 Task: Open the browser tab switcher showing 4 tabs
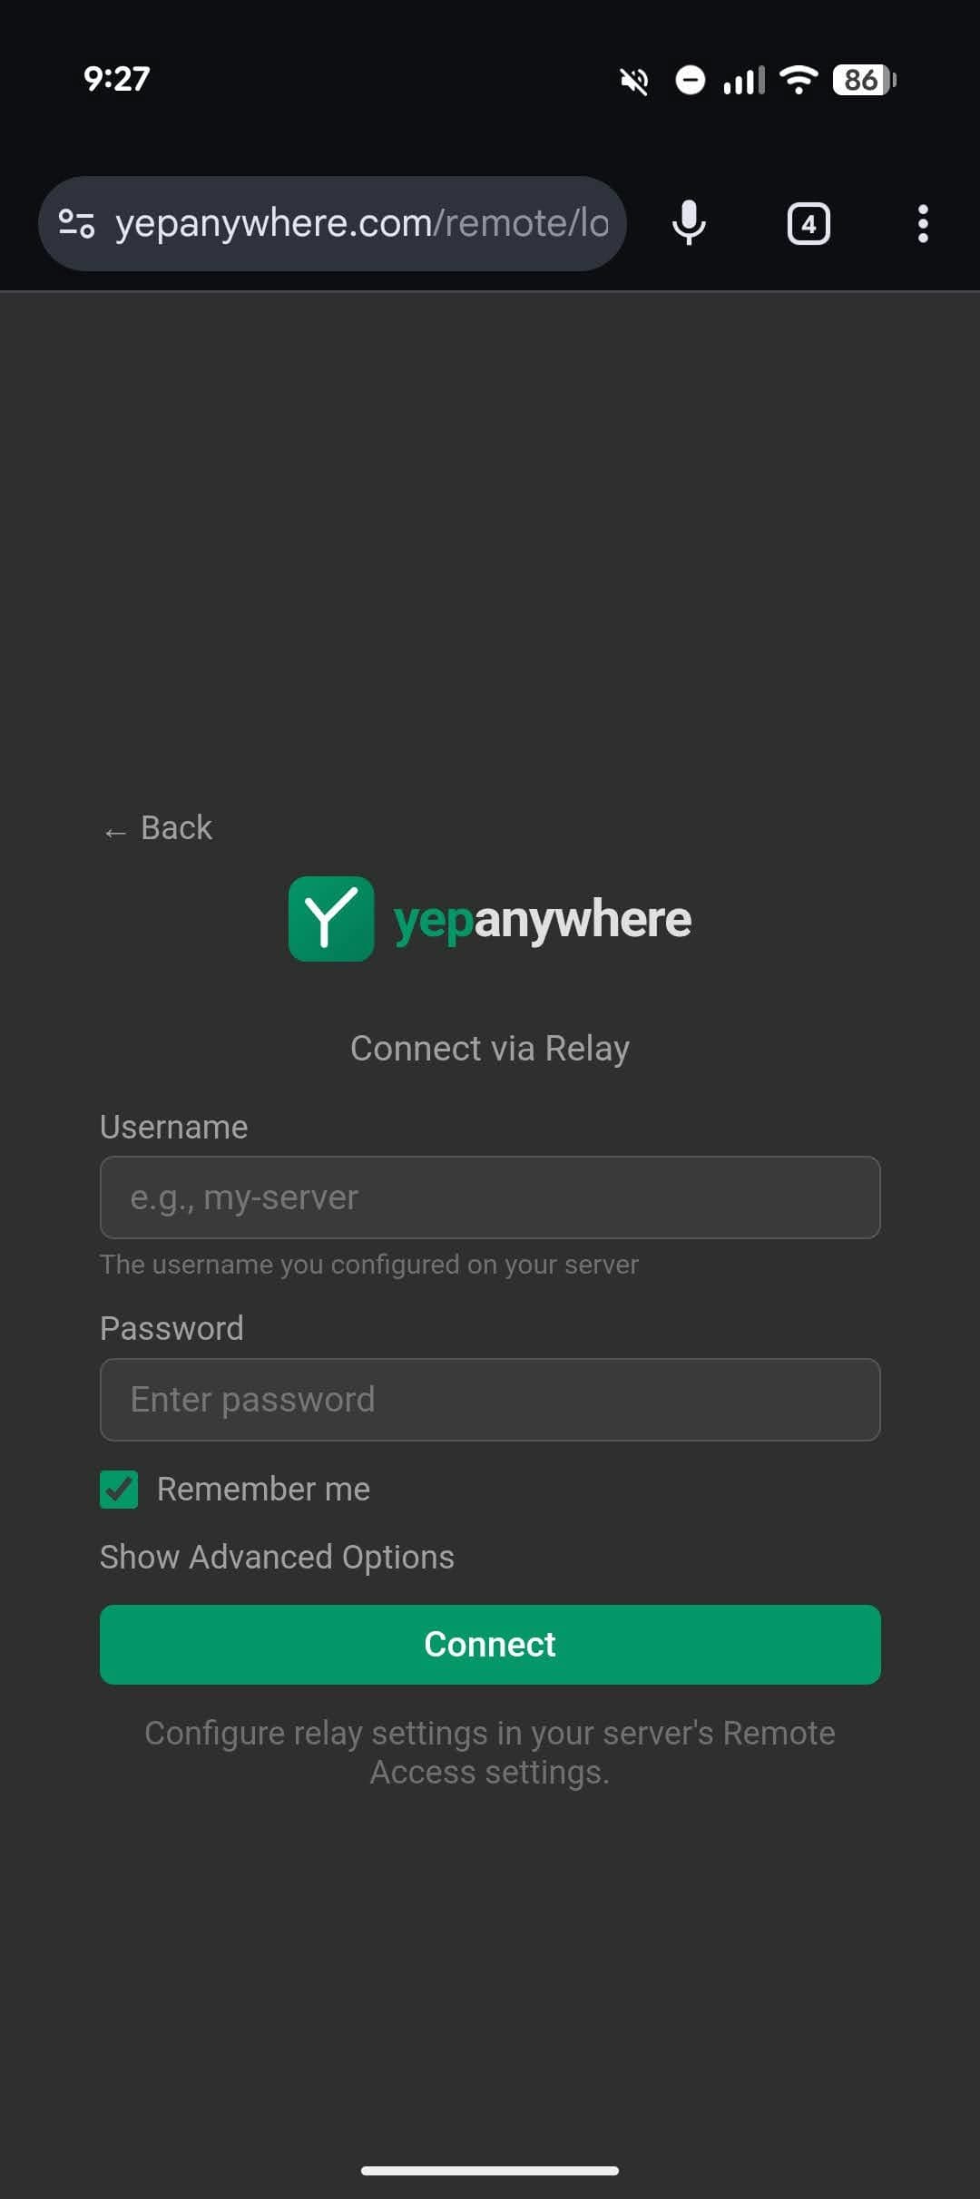click(x=808, y=223)
